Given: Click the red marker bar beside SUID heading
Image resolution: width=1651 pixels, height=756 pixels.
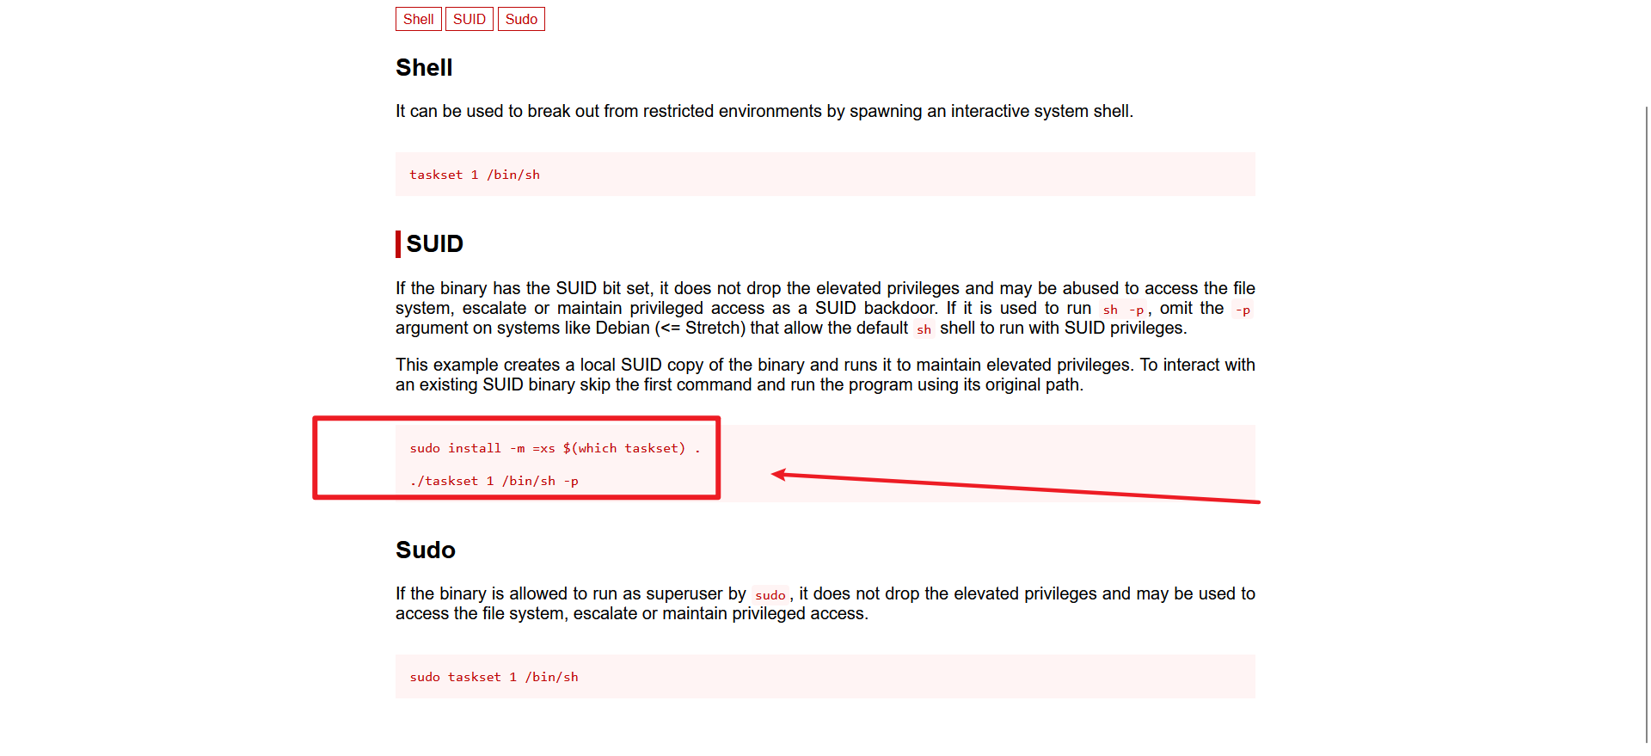Looking at the screenshot, I should pos(398,243).
